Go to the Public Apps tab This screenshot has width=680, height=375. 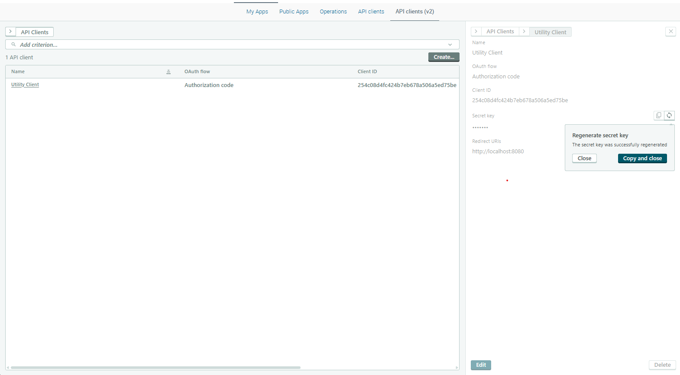[294, 12]
